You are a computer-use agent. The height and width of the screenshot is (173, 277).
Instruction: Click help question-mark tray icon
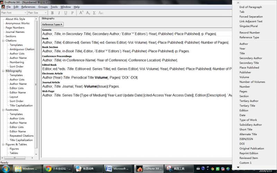203,168
